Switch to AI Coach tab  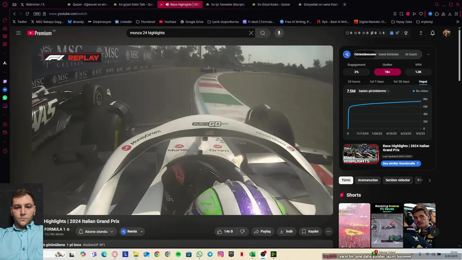coord(411,55)
